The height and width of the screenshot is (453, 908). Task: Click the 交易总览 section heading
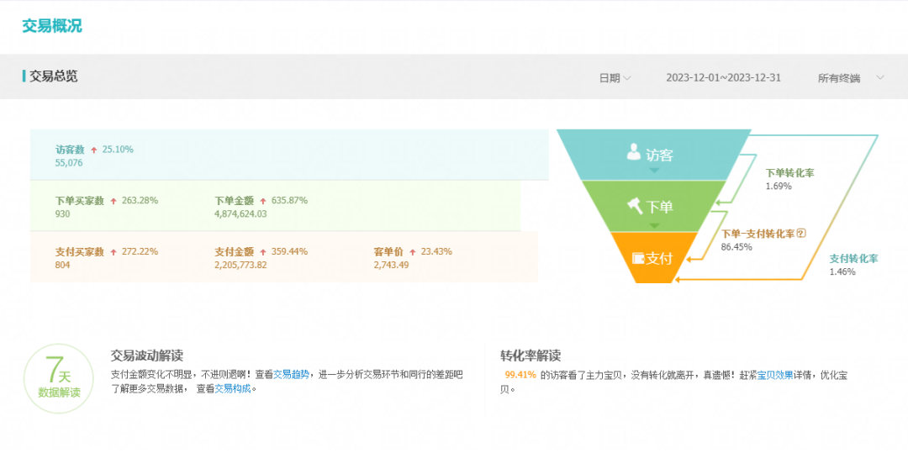coord(53,76)
